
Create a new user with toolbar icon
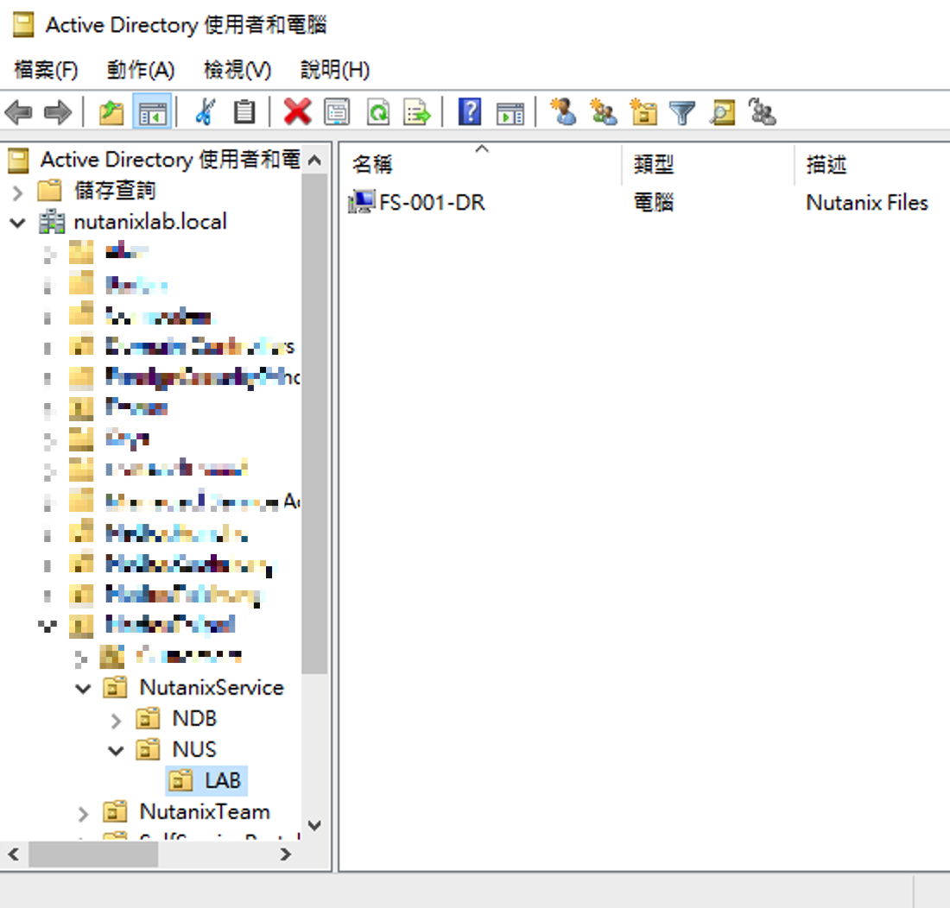(563, 112)
